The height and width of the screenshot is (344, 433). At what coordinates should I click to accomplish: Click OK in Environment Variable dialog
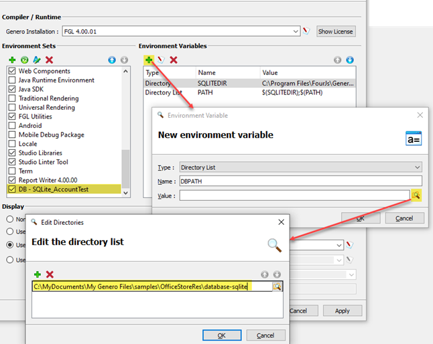point(361,218)
